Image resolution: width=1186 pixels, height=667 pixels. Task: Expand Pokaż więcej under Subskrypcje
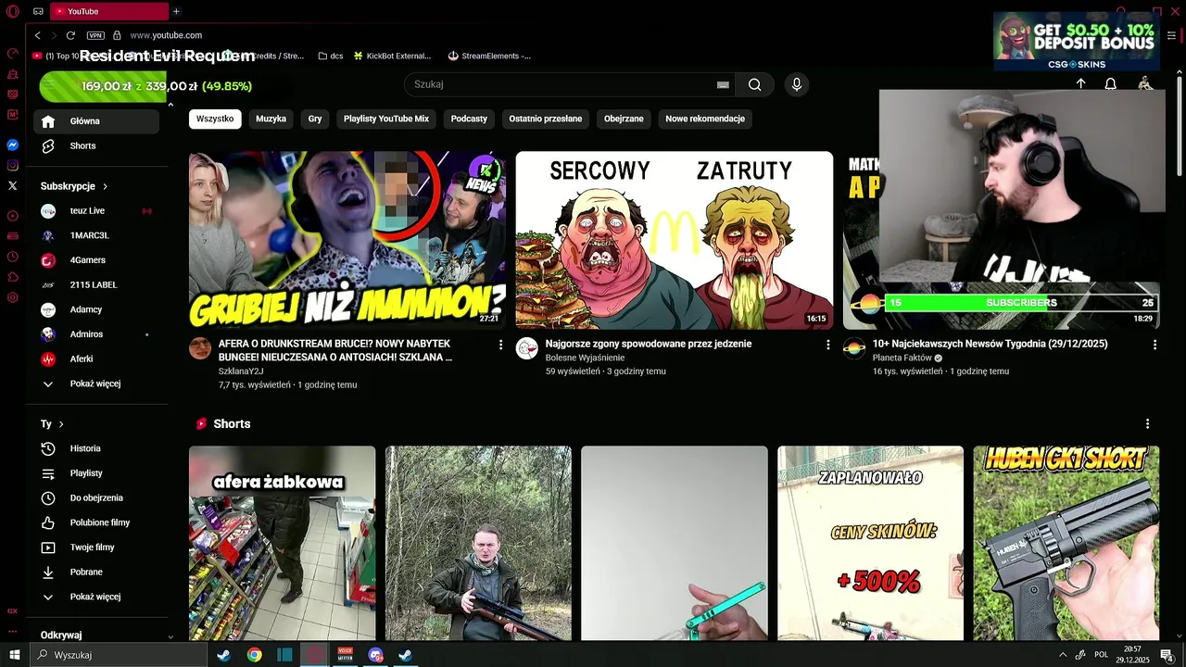97,384
